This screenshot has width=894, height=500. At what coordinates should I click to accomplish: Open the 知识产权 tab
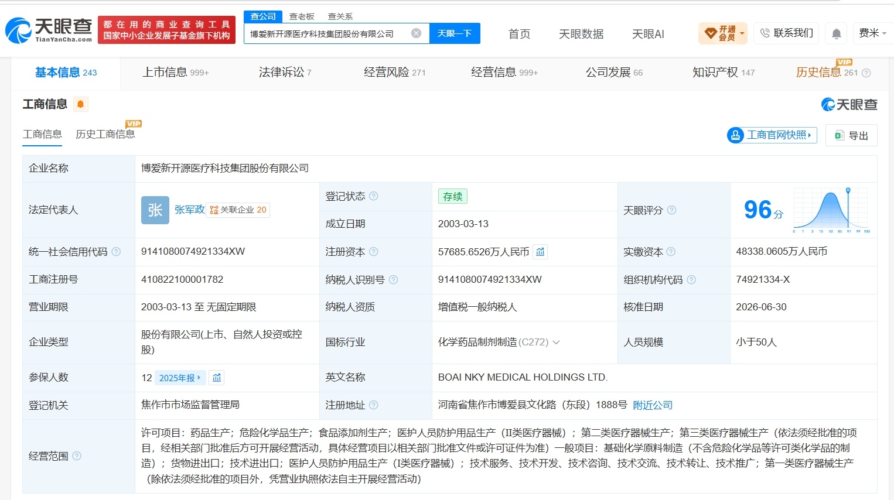pos(724,73)
